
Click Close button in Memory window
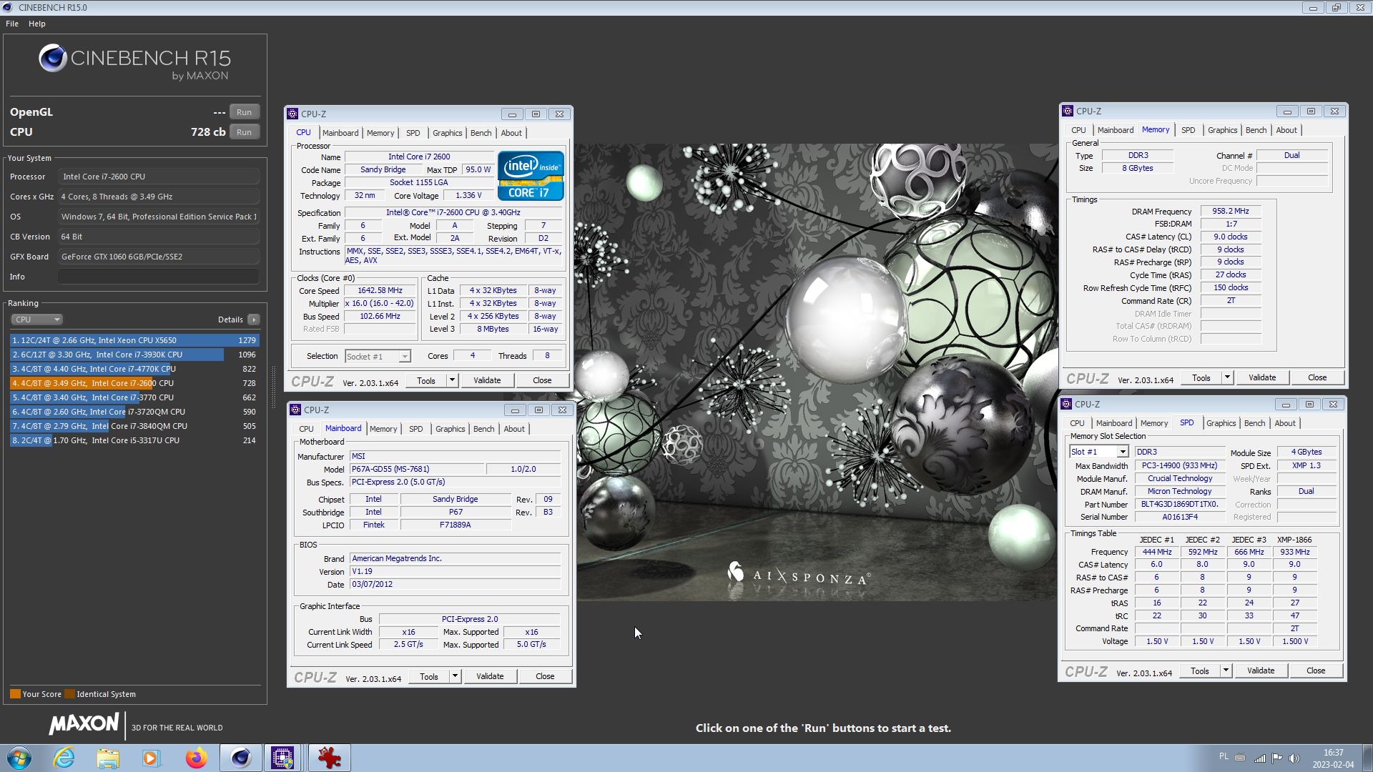click(x=1317, y=377)
